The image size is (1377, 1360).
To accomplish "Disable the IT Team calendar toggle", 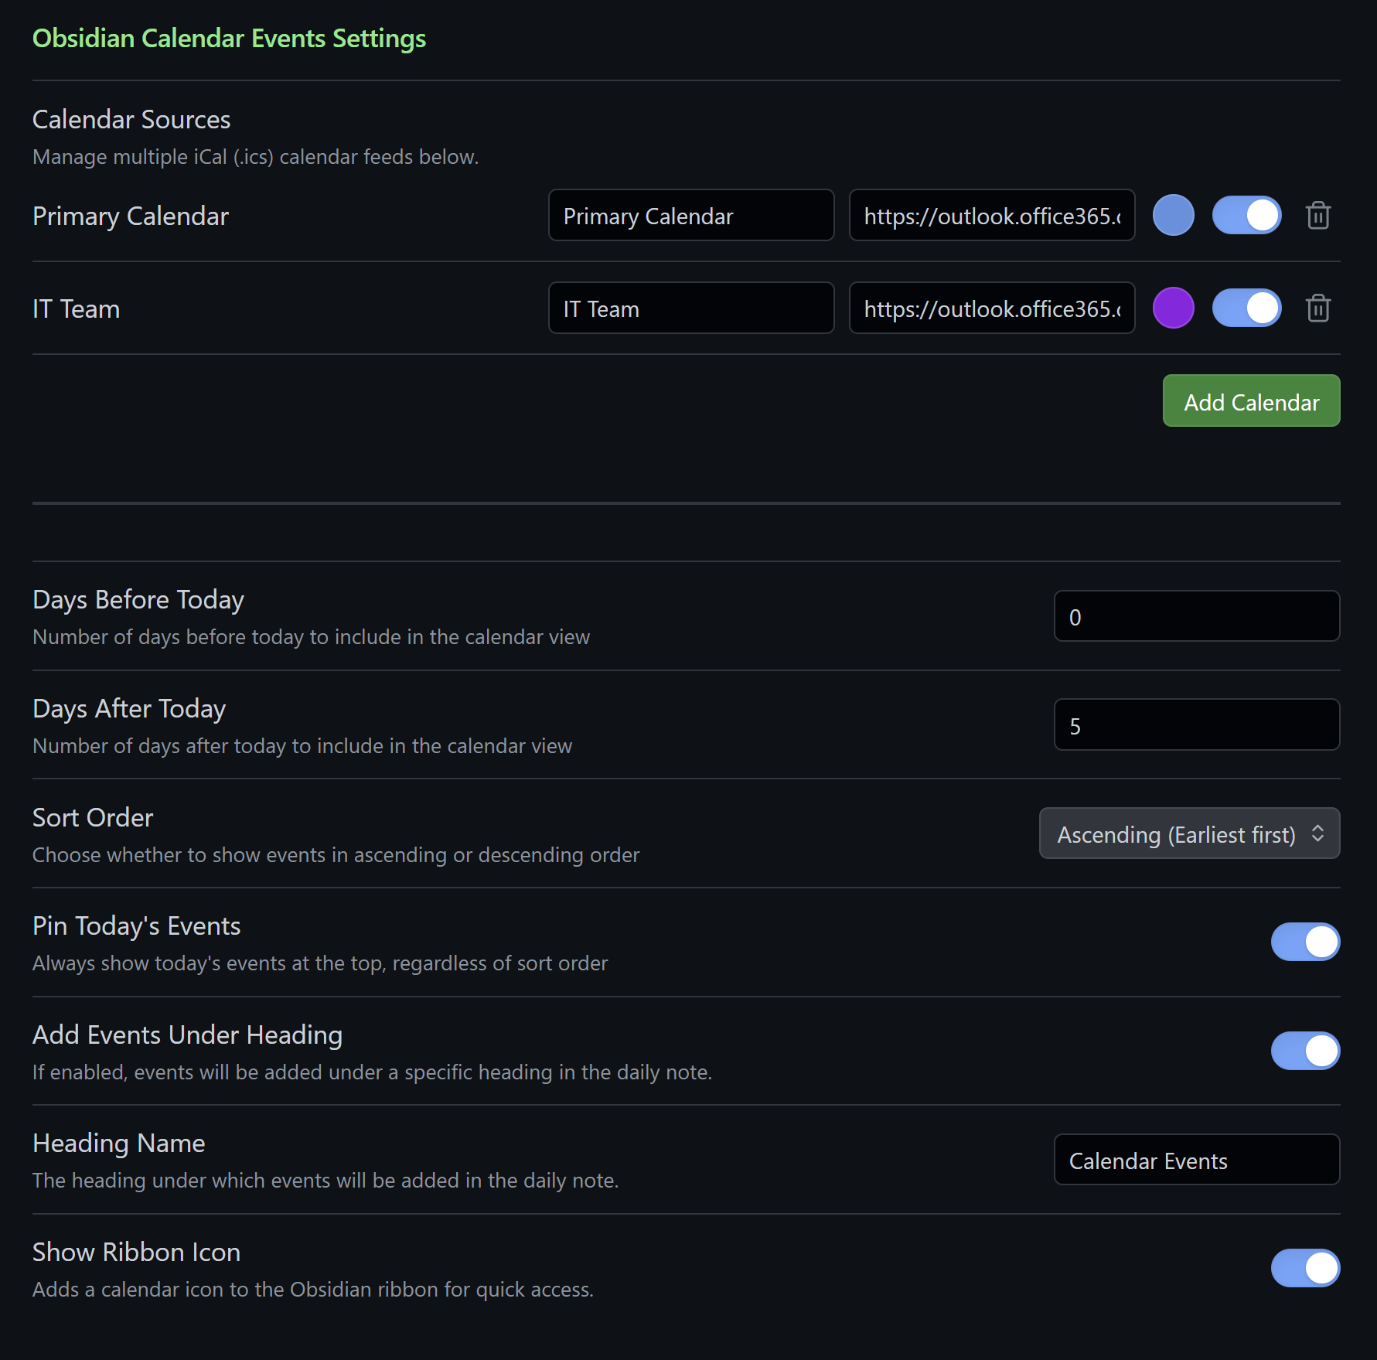I will (1246, 308).
